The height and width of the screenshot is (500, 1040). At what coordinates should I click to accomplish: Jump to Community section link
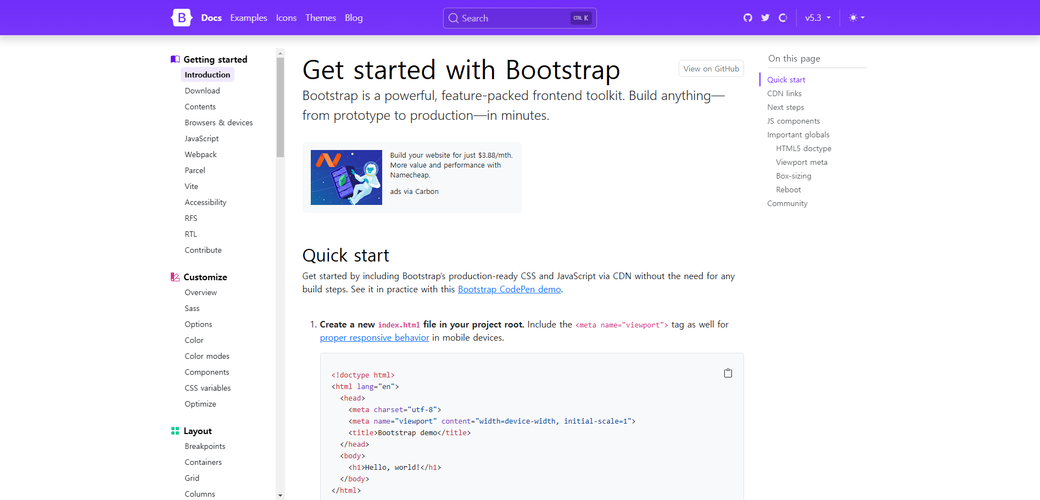[787, 203]
